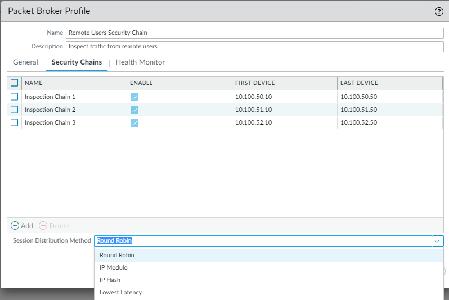Click the Add plus icon
The height and width of the screenshot is (300, 449).
(15, 225)
